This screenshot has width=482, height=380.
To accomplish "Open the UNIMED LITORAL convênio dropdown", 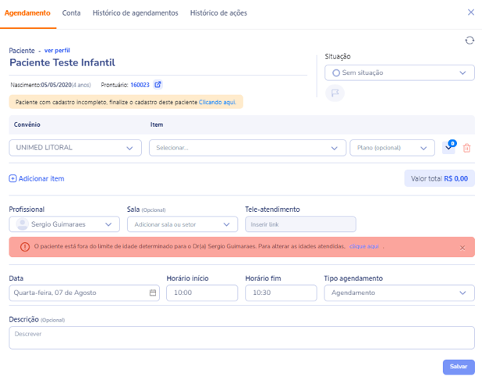I will click(x=76, y=148).
